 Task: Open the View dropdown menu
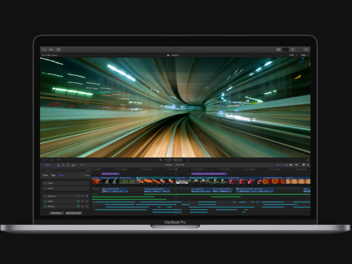pos(304,55)
